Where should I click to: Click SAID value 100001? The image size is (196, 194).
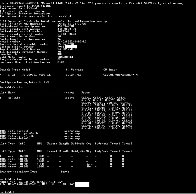coord(23,156)
